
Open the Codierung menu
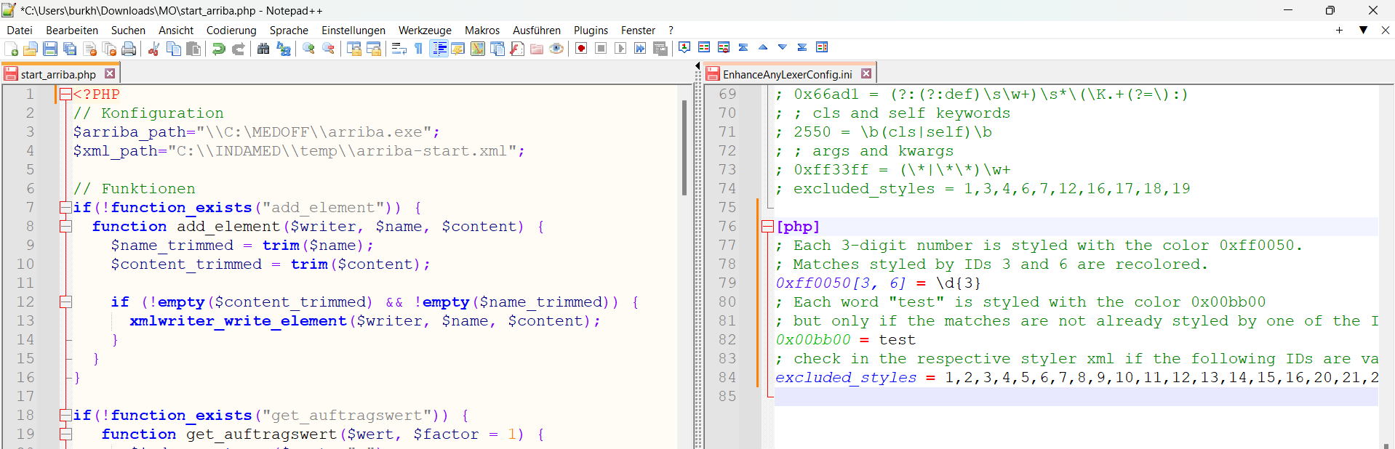coord(231,30)
